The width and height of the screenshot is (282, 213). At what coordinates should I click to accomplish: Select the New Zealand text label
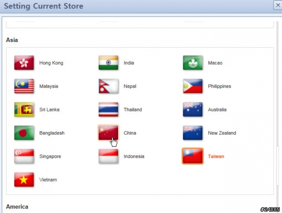point(222,133)
